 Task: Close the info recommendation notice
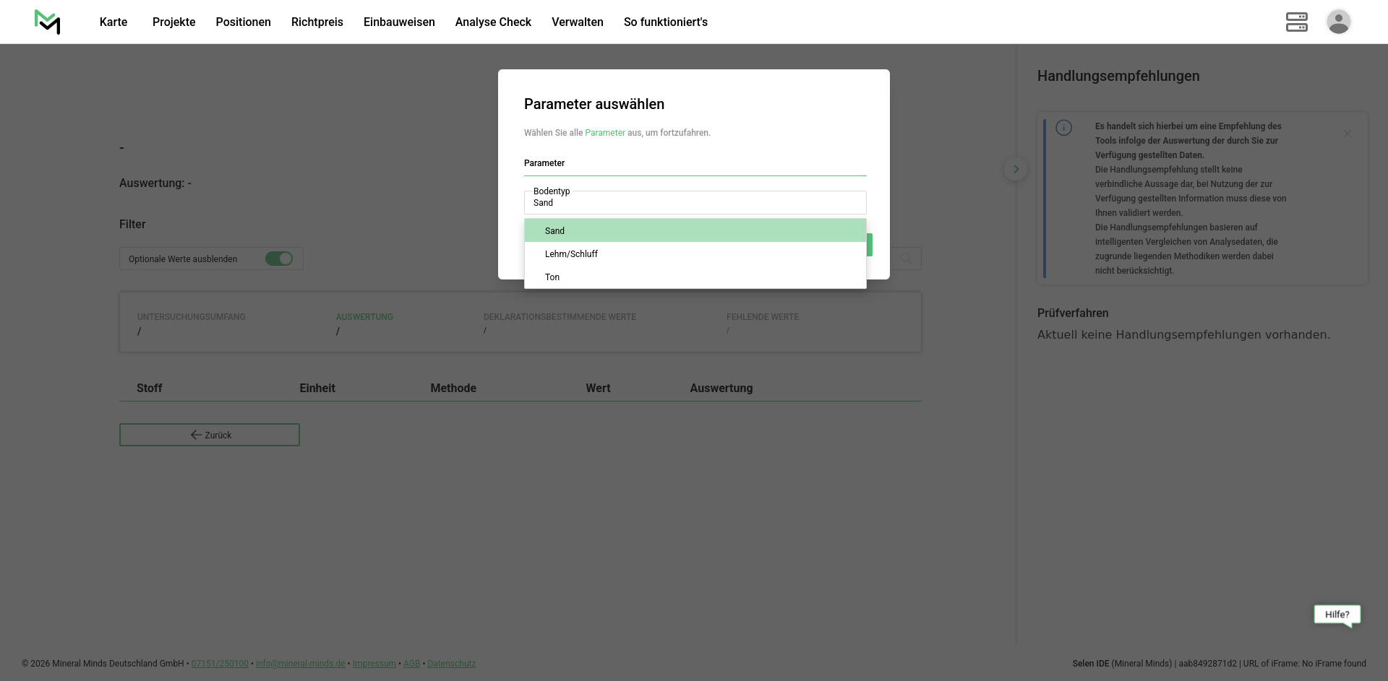(x=1347, y=134)
